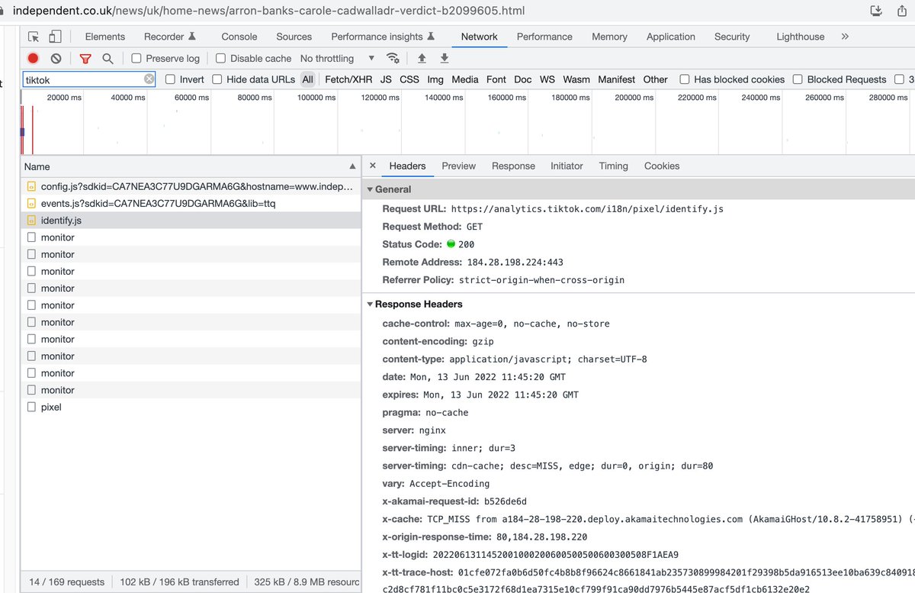Select the identify.js request row
This screenshot has height=593, width=915.
(191, 220)
